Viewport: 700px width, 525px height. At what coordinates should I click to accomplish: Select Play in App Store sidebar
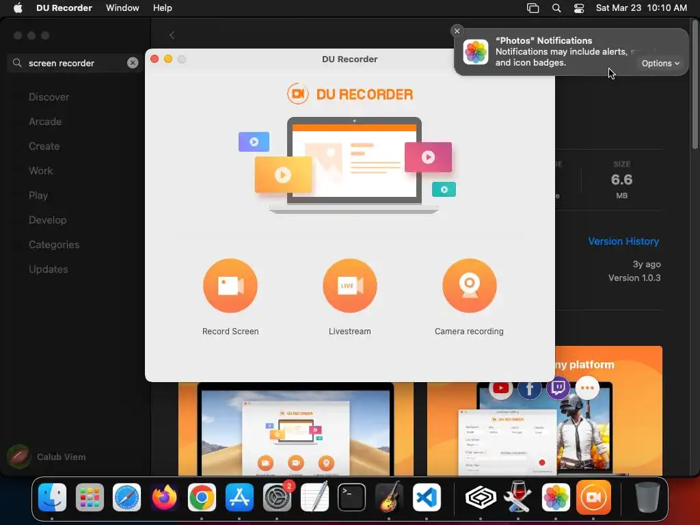pyautogui.click(x=38, y=195)
